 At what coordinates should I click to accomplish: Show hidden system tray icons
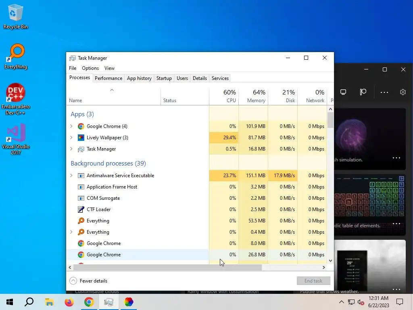341,302
